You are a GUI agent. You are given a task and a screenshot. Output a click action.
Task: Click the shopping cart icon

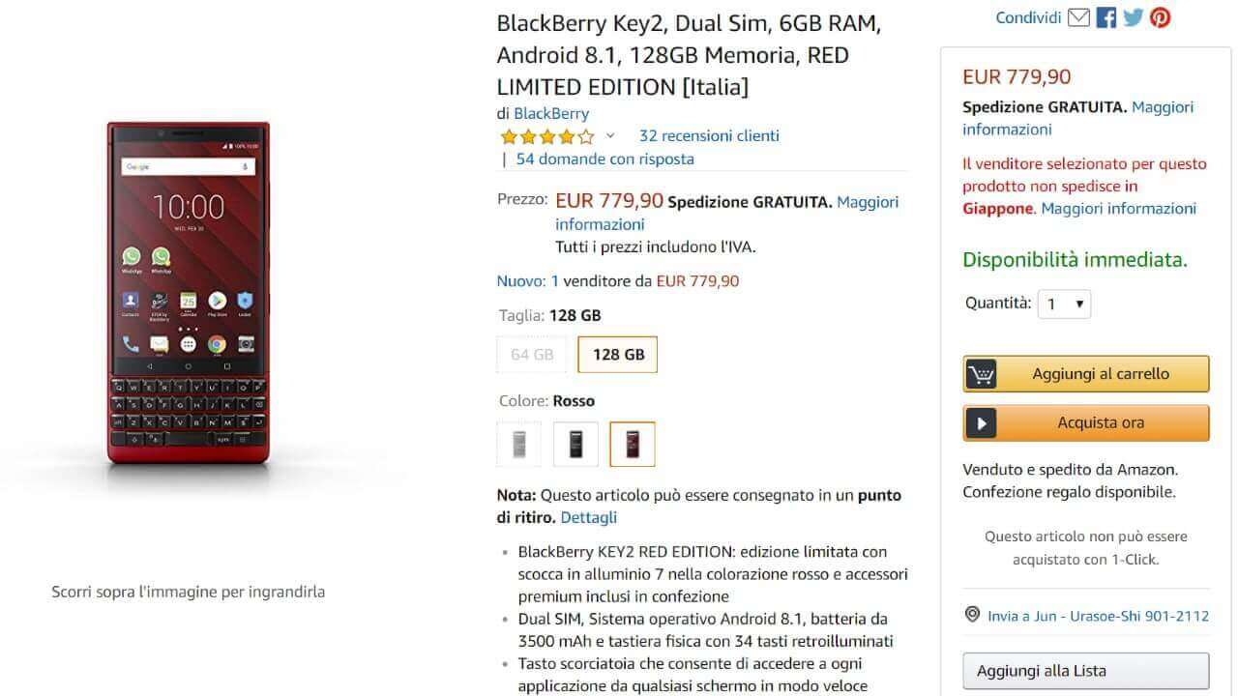981,374
